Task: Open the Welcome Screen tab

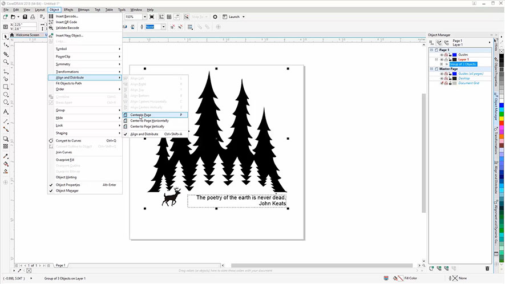Action: pos(27,35)
